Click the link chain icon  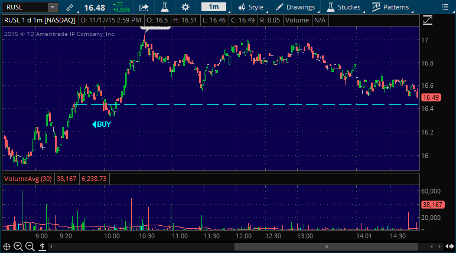pyautogui.click(x=70, y=7)
